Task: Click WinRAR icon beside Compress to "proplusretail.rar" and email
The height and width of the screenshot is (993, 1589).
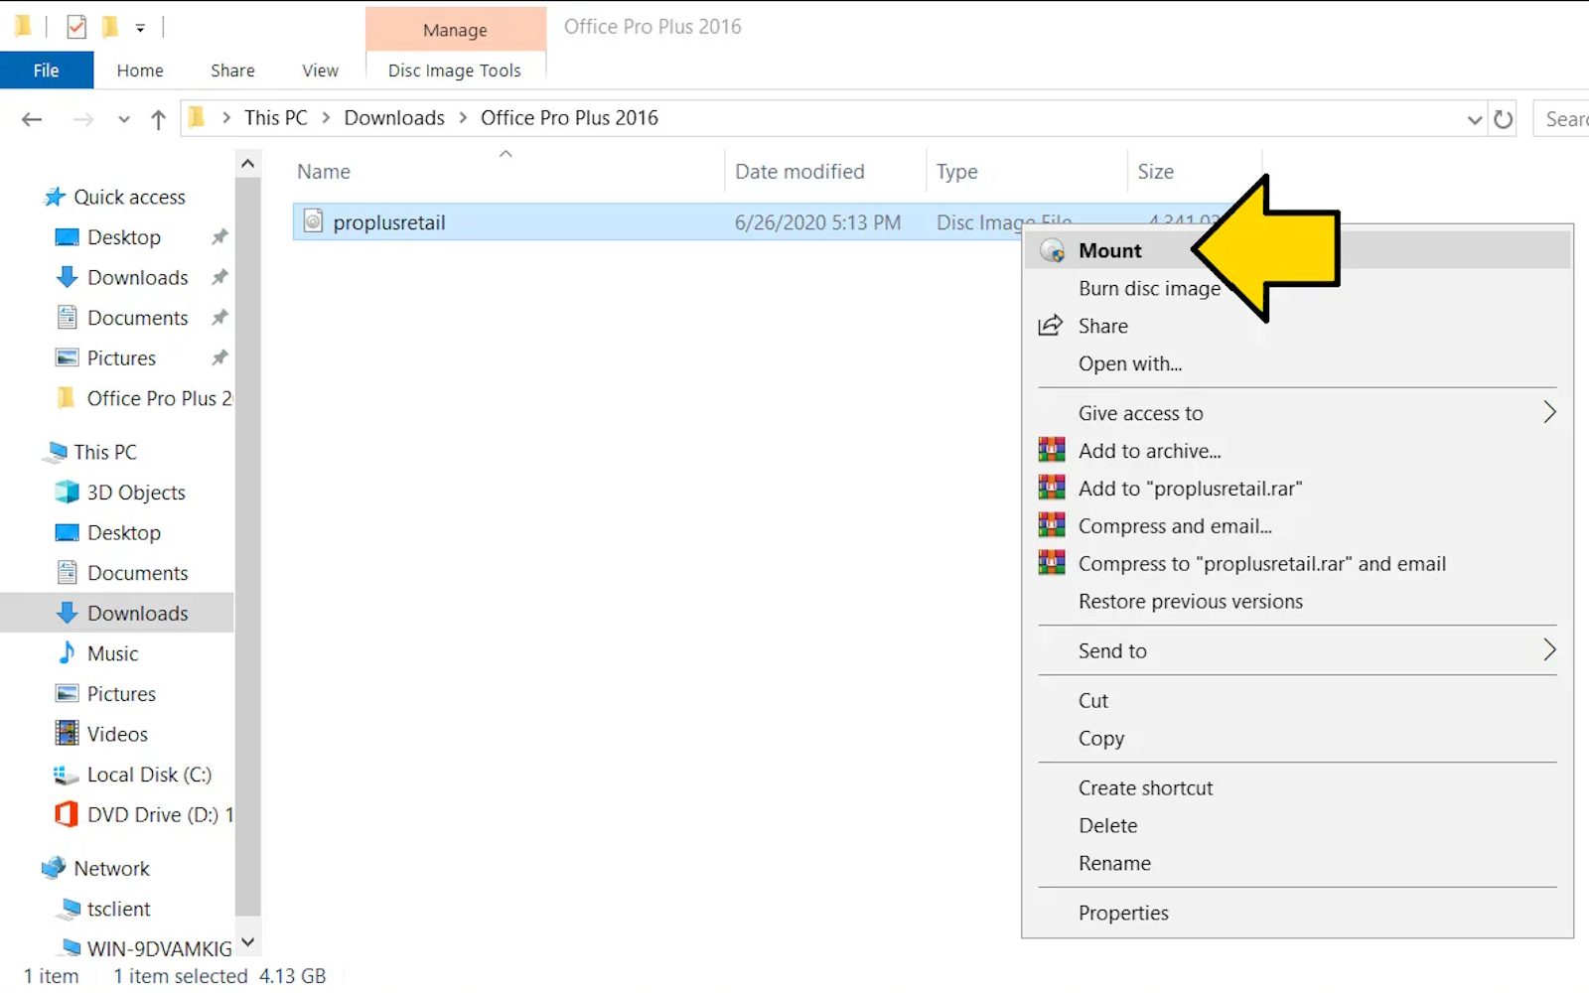Action: pos(1052,564)
